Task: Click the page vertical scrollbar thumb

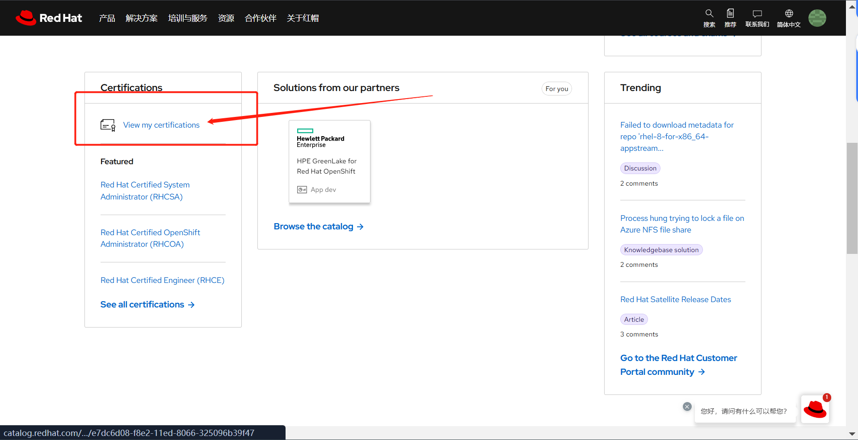Action: click(x=852, y=198)
